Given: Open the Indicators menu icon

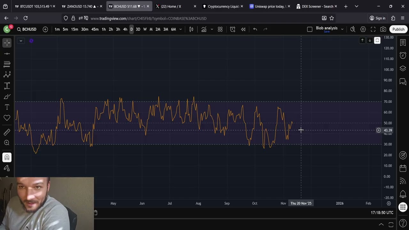Looking at the screenshot, I should pyautogui.click(x=204, y=29).
